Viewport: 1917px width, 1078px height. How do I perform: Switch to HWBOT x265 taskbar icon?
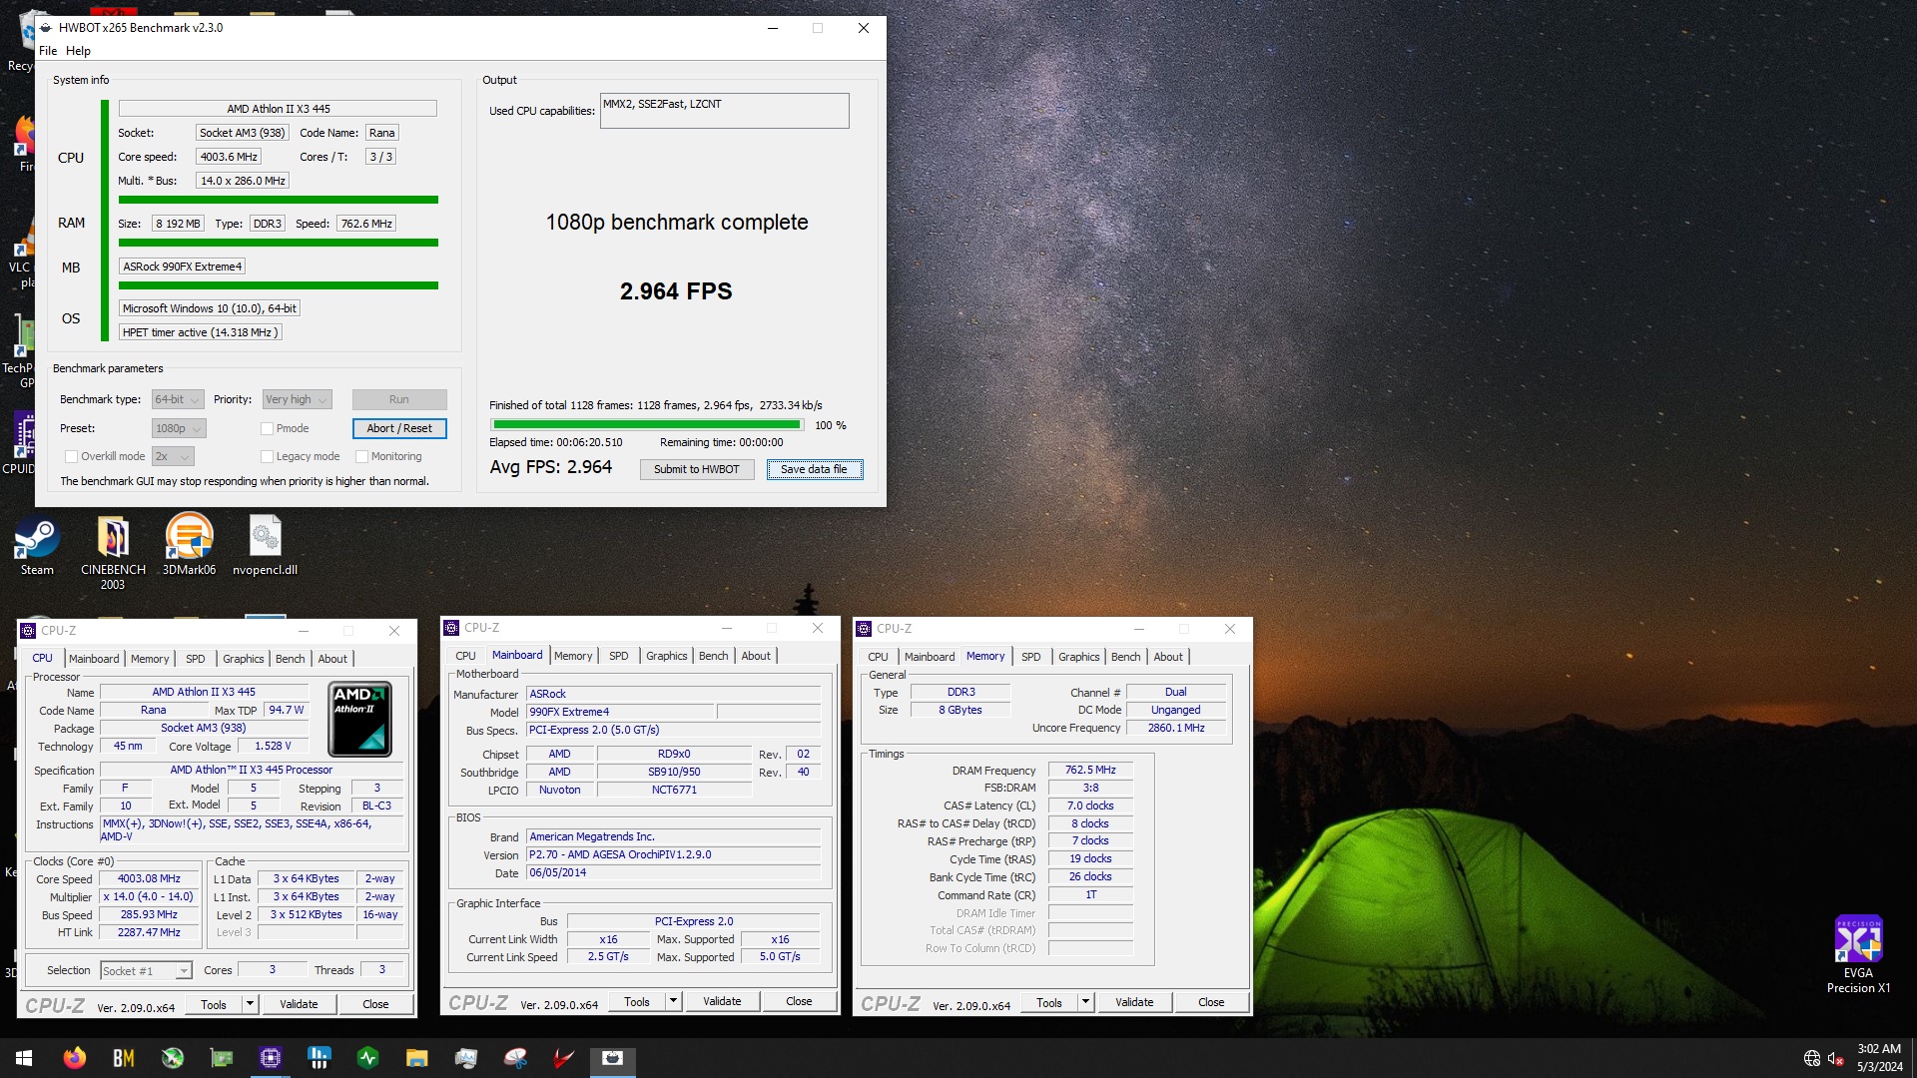(x=613, y=1058)
